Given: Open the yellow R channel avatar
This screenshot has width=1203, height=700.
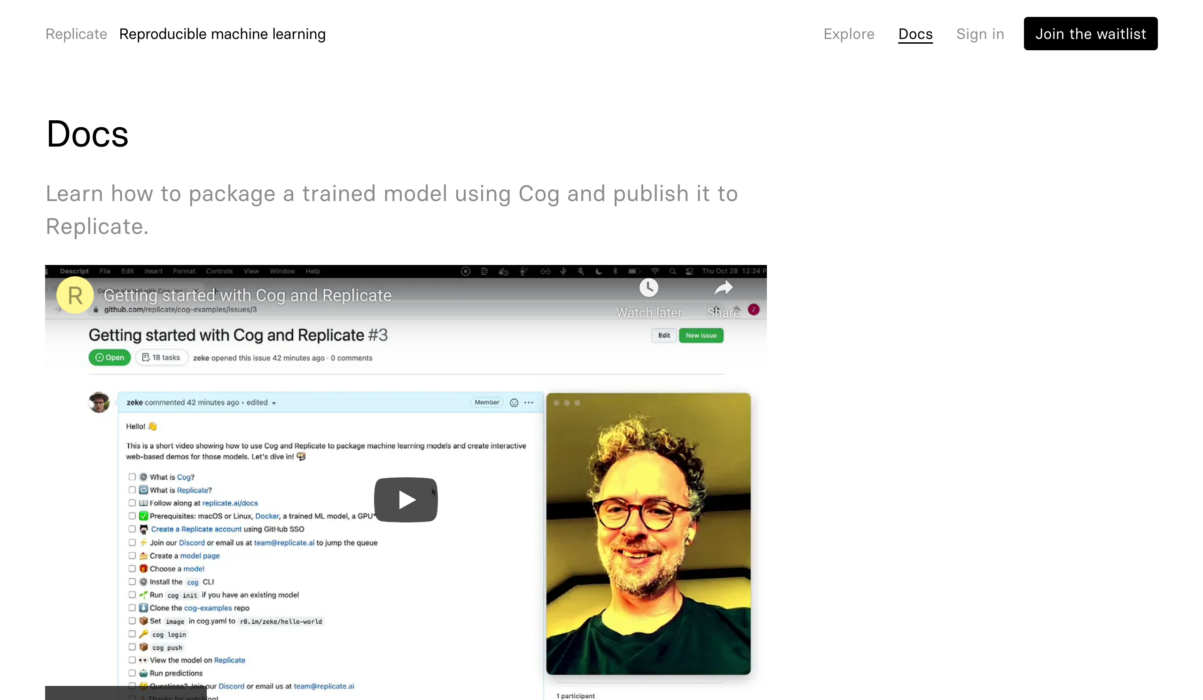Looking at the screenshot, I should point(75,296).
